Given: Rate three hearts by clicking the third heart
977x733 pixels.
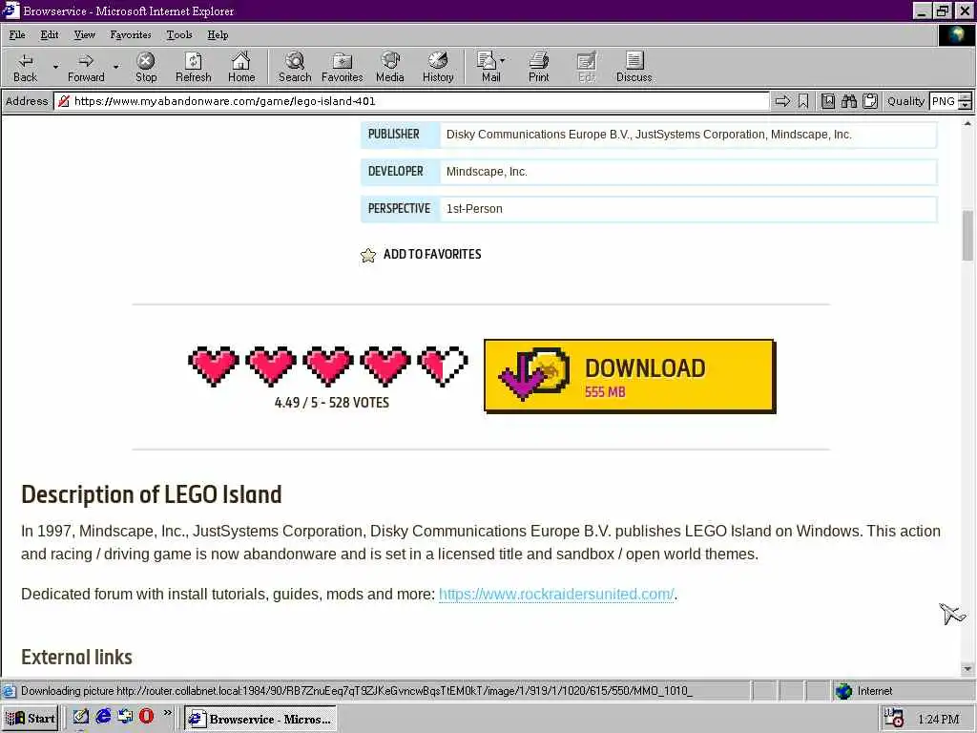Looking at the screenshot, I should point(328,366).
